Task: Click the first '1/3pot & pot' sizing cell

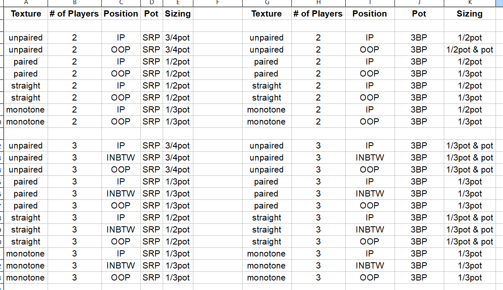Action: pos(469,146)
